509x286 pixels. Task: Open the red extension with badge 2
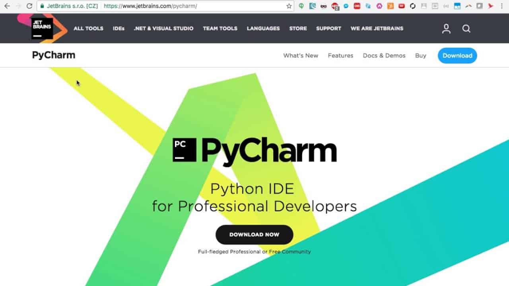pos(335,6)
